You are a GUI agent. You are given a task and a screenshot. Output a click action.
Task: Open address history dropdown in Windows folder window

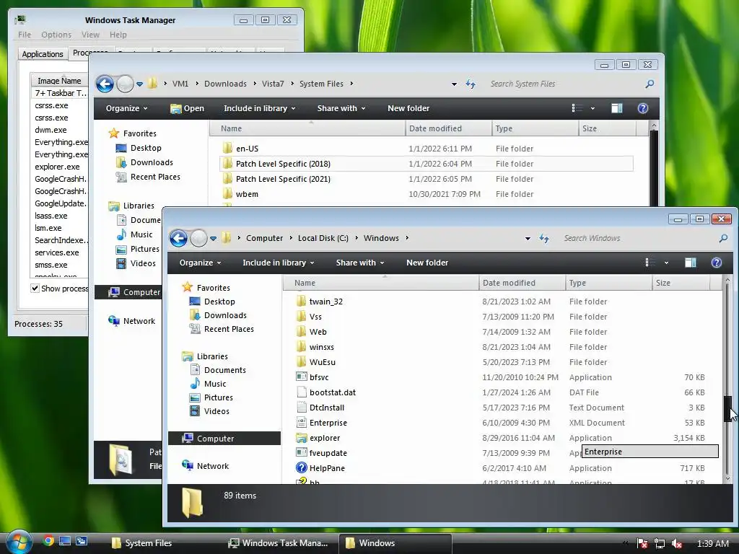(x=528, y=238)
